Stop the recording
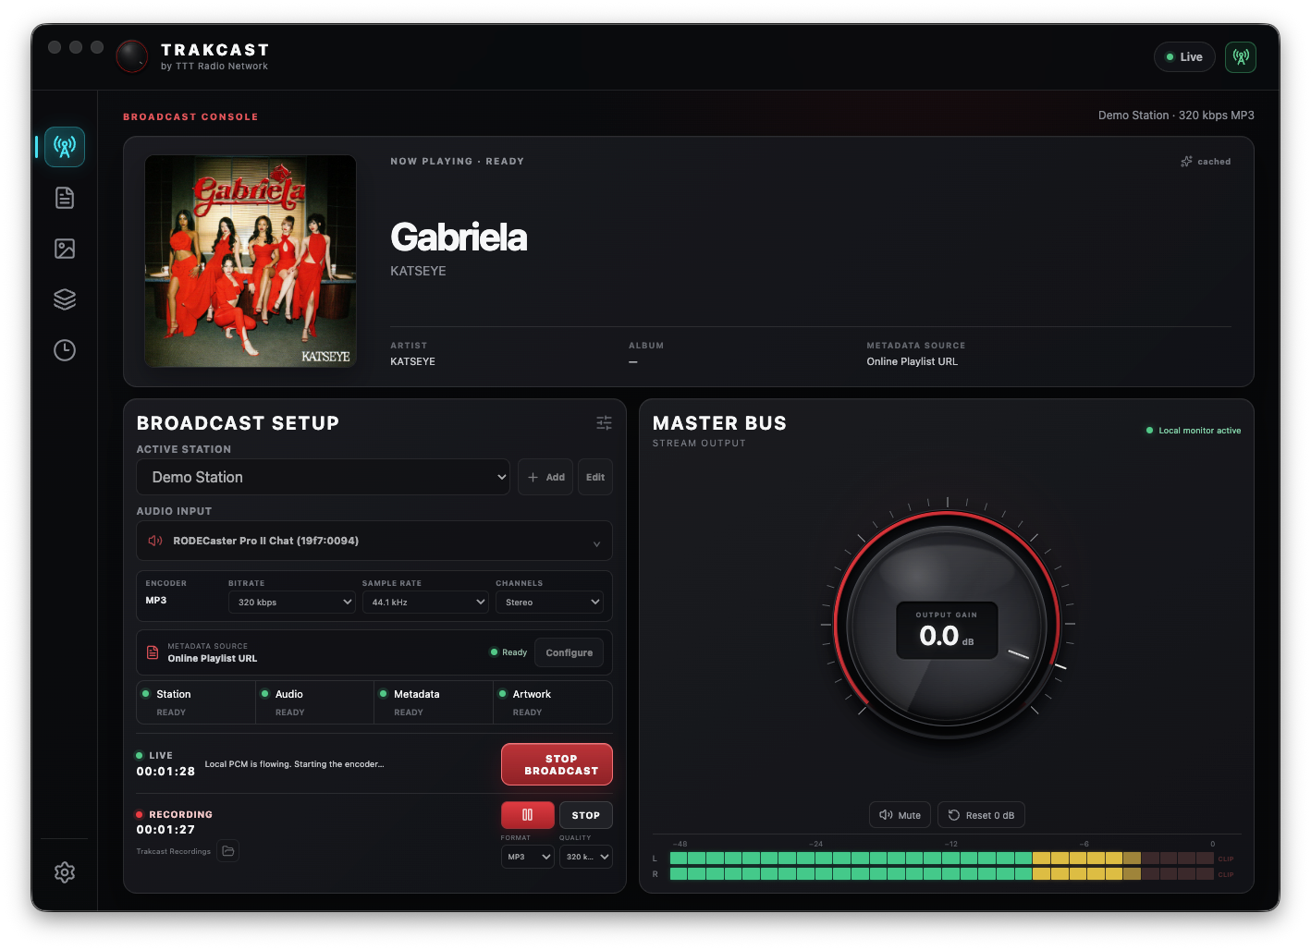Image resolution: width=1311 pixels, height=950 pixels. pos(586,815)
